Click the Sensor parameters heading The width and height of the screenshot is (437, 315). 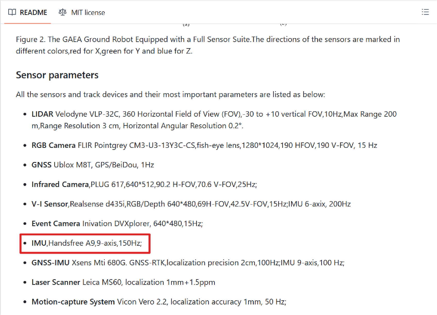tap(57, 75)
